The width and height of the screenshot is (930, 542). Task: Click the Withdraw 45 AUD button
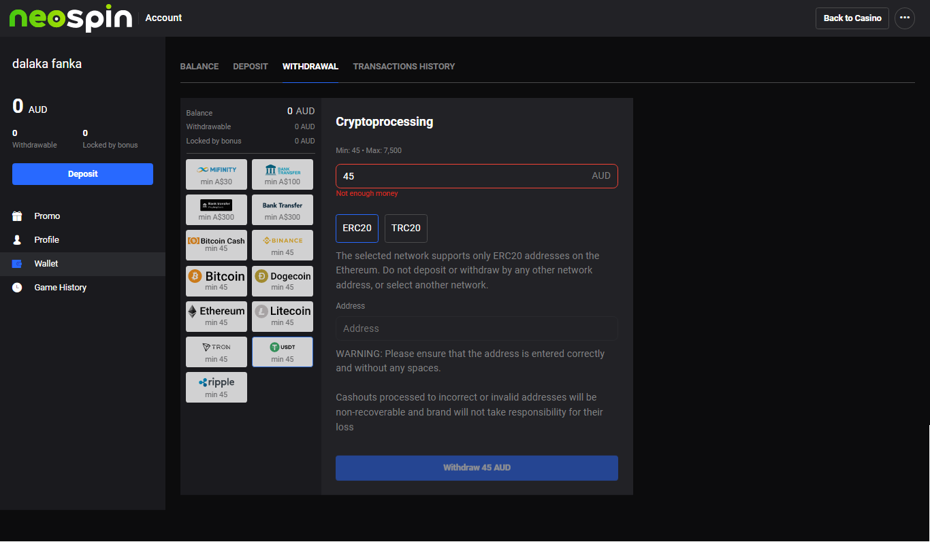(477, 468)
